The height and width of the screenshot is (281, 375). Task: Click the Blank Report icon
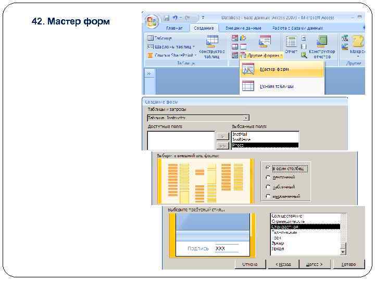tap(304, 46)
